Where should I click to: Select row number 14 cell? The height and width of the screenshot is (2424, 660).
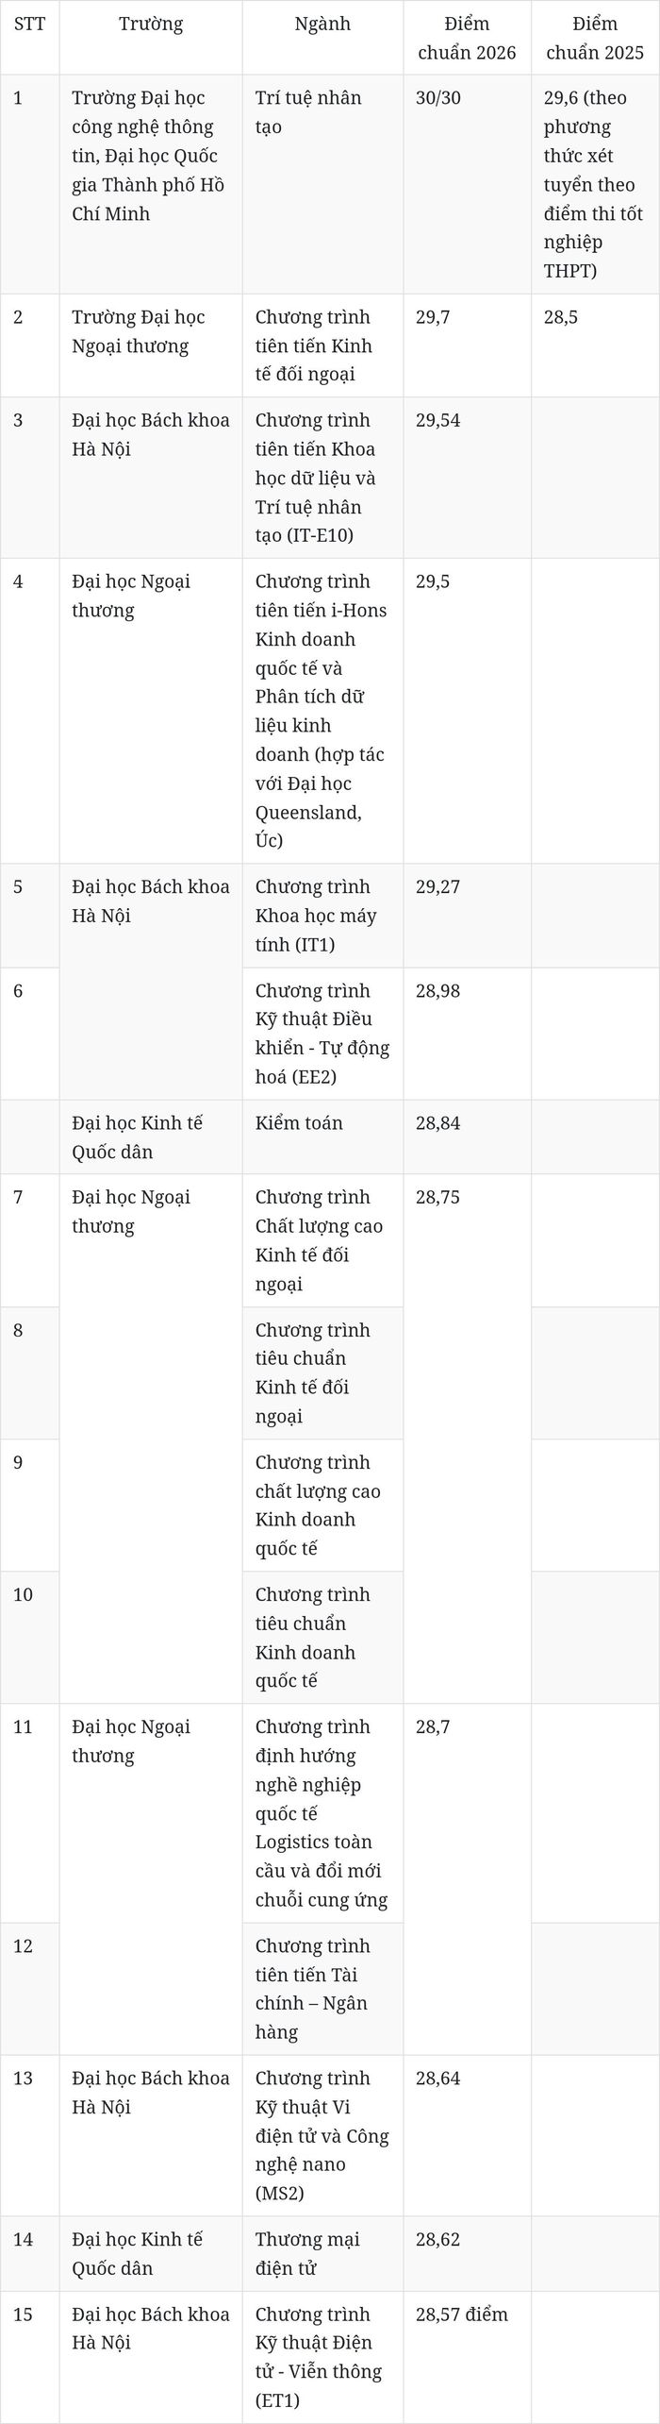click(30, 2253)
